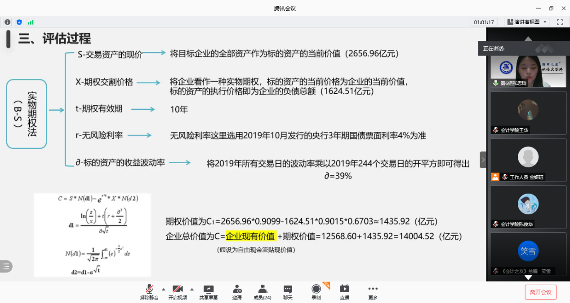Start recording with 录制 button
This screenshot has height=303, width=570.
(316, 291)
